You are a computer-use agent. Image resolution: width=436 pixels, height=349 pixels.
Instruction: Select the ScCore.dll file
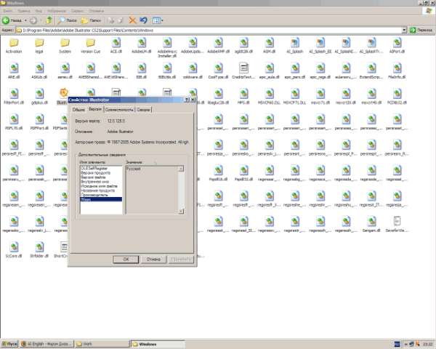coord(14,251)
